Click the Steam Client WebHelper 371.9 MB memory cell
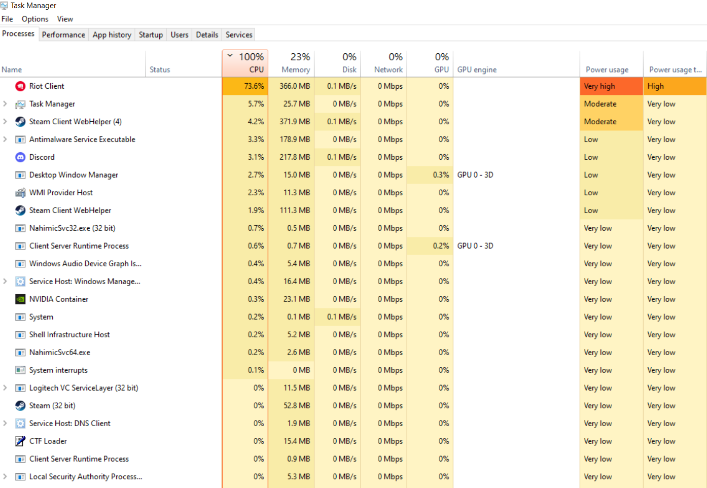The width and height of the screenshot is (707, 488). (291, 122)
